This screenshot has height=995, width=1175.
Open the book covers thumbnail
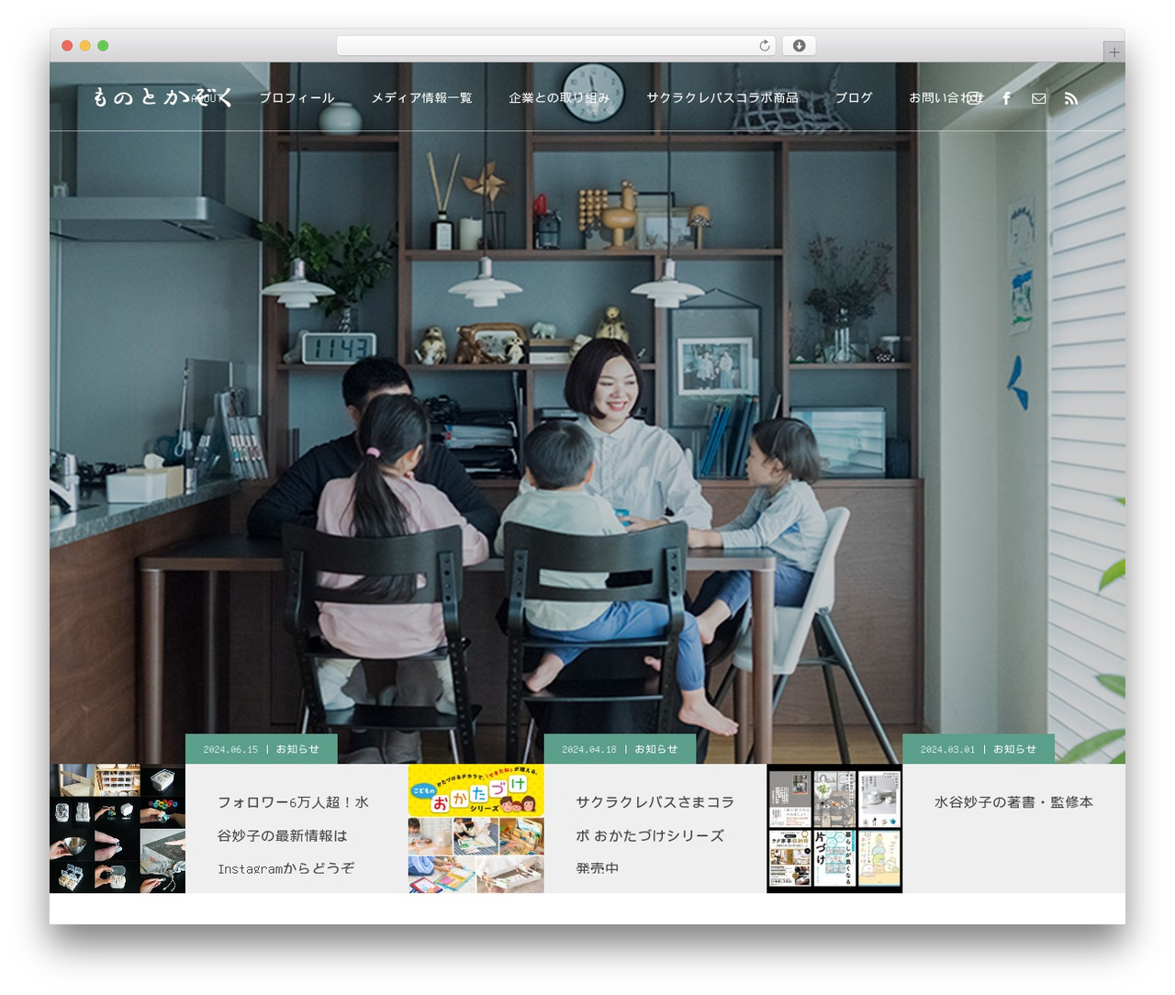(834, 828)
